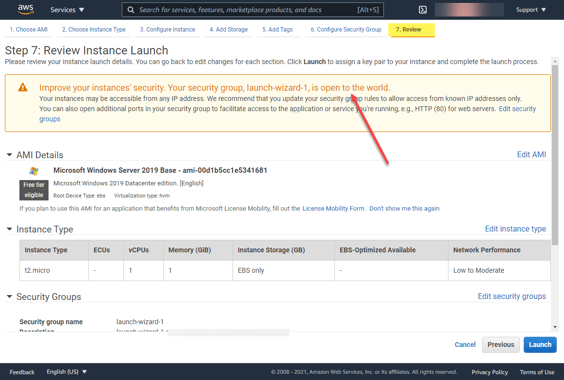564x380 pixels.
Task: Click the Free tier eligible badge
Action: pos(34,190)
